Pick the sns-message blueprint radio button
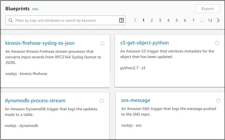The image size is (225, 140). [218, 100]
